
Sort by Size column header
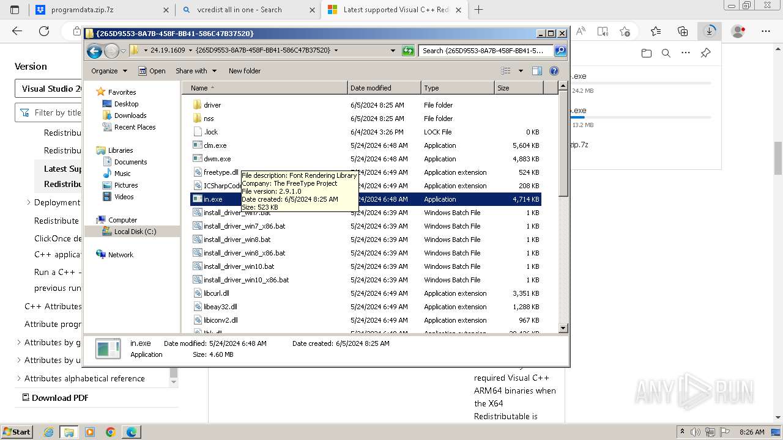coord(519,88)
